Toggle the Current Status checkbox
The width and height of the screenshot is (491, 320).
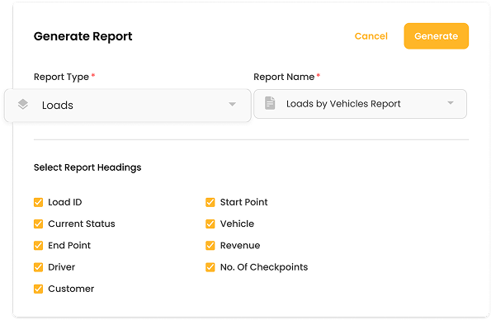[38, 224]
